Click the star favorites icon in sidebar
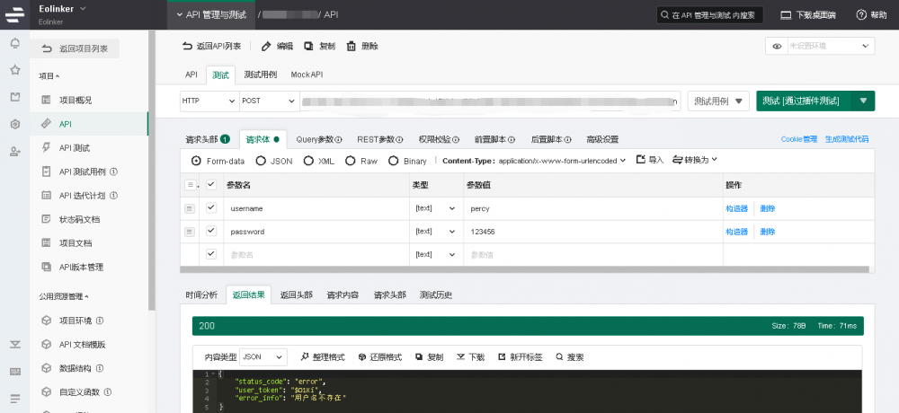 (14, 69)
